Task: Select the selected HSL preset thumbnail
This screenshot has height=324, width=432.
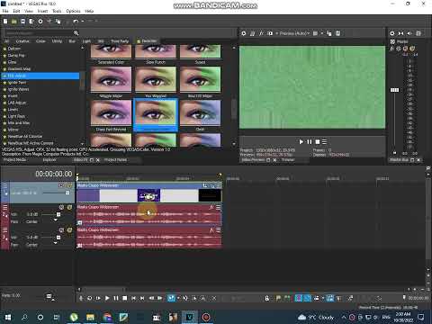Action: click(x=156, y=115)
